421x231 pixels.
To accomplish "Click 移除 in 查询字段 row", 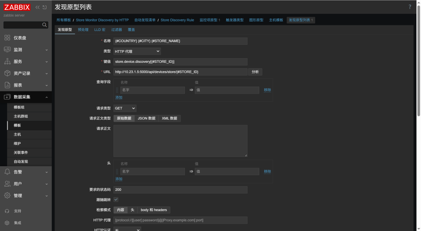I will pyautogui.click(x=267, y=90).
